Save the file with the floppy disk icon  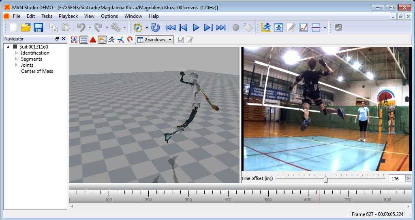(39, 27)
